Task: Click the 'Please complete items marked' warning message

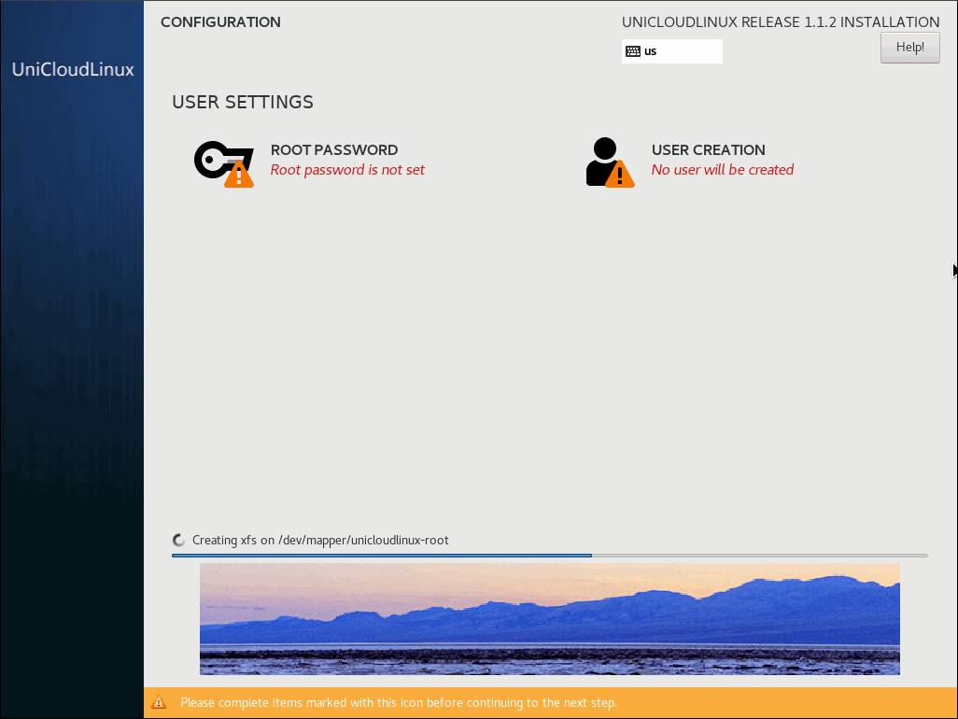Action: click(399, 702)
